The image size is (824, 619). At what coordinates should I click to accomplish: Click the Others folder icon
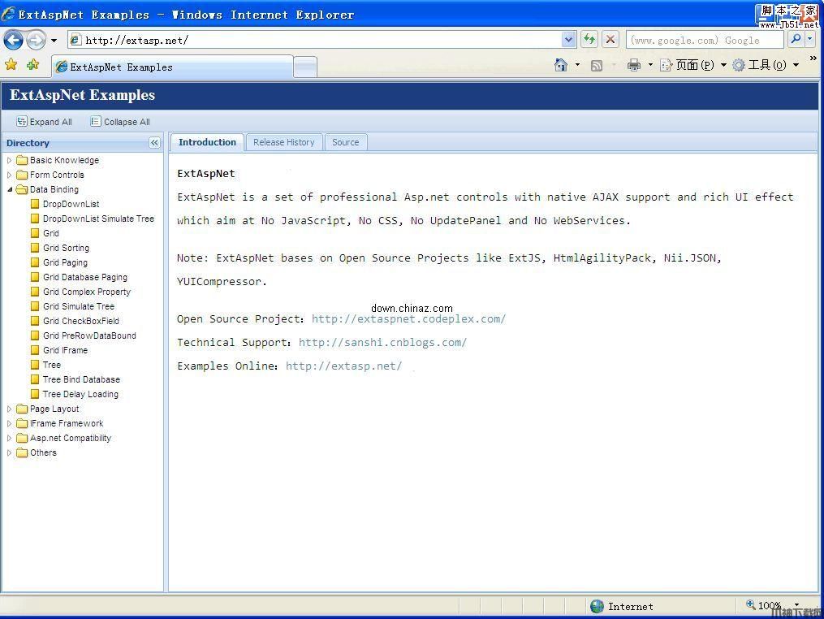tap(22, 452)
